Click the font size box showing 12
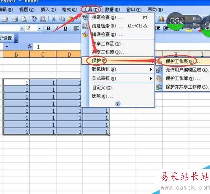The image size is (210, 194). click(31, 28)
